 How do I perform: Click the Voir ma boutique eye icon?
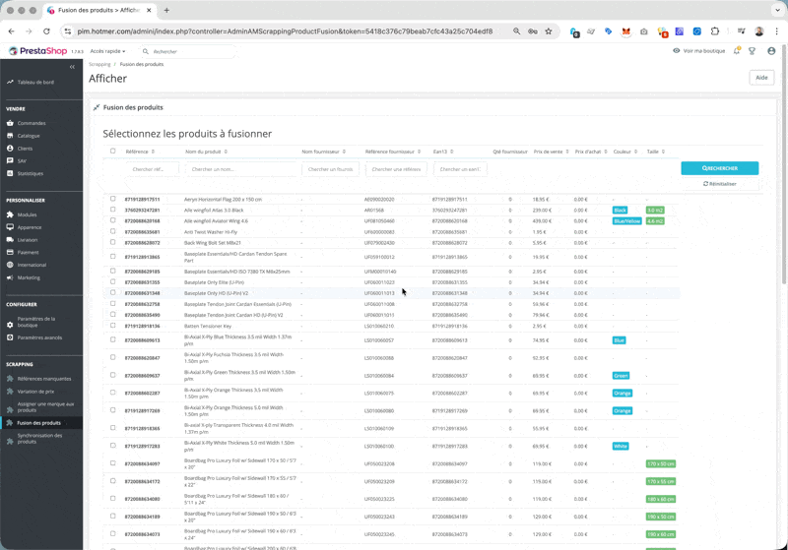pyautogui.click(x=677, y=51)
